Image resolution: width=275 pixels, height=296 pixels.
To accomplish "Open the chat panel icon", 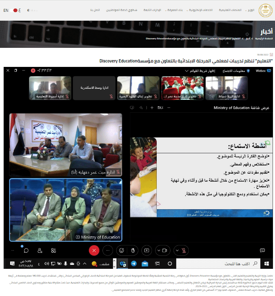I will [26, 251].
